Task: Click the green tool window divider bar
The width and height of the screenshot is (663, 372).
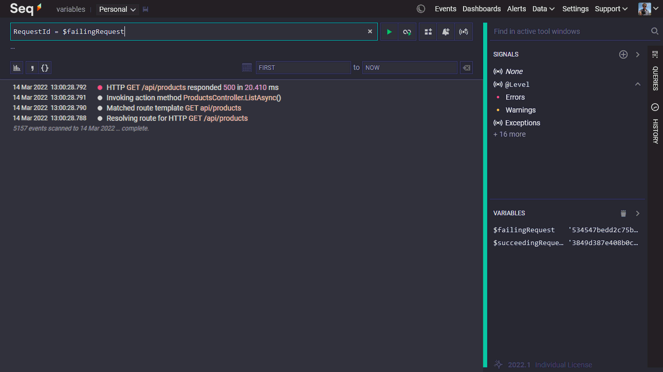Action: point(485,195)
